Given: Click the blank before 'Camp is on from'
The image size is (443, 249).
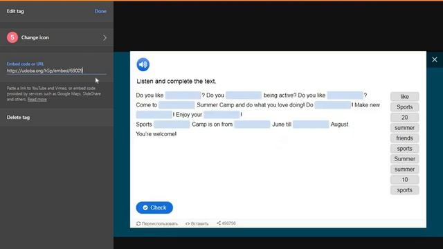Looking at the screenshot, I should 172,124.
